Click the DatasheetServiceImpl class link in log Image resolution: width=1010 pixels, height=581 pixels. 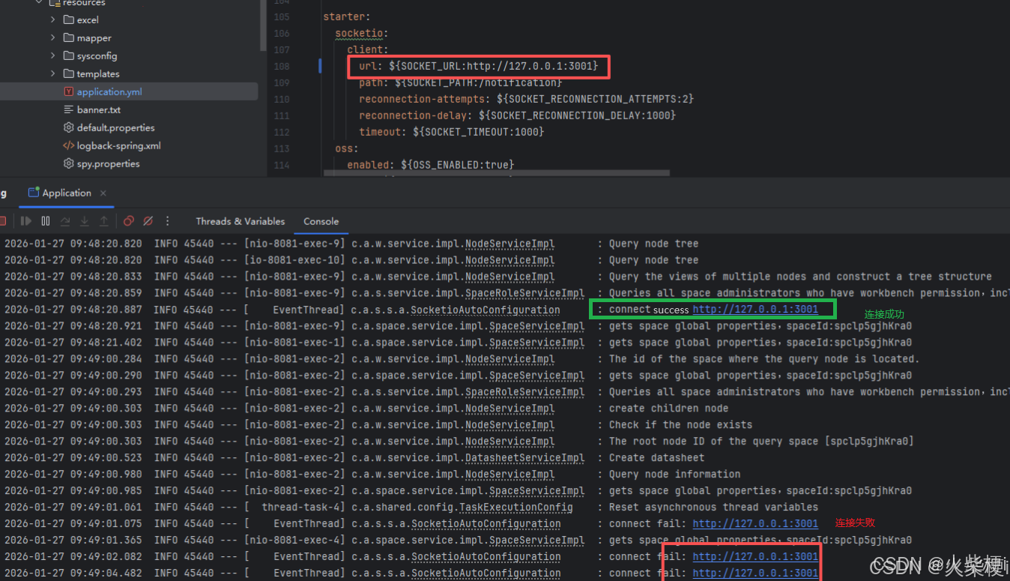click(536, 458)
